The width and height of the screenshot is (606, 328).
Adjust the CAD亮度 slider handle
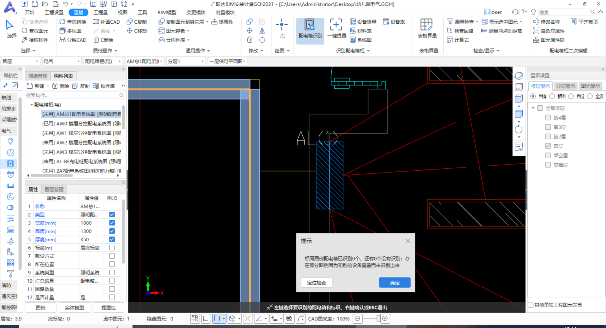(378, 319)
